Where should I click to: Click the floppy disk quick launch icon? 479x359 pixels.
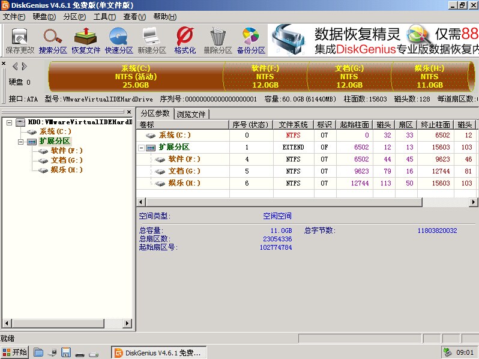point(66,352)
